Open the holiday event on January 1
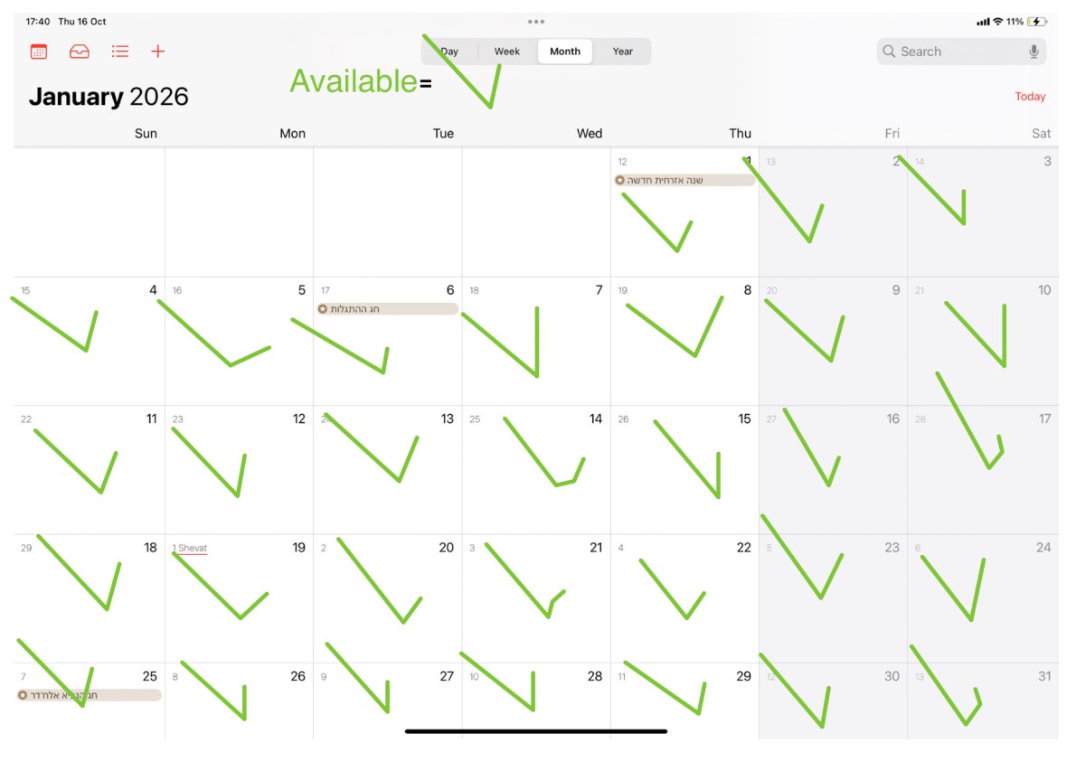 pyautogui.click(x=684, y=180)
